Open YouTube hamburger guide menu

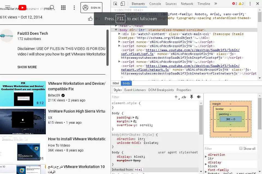pyautogui.click(x=8, y=8)
